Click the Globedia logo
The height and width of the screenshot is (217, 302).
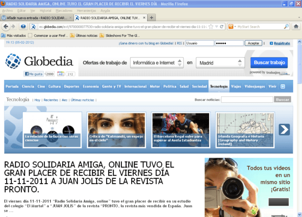39,61
